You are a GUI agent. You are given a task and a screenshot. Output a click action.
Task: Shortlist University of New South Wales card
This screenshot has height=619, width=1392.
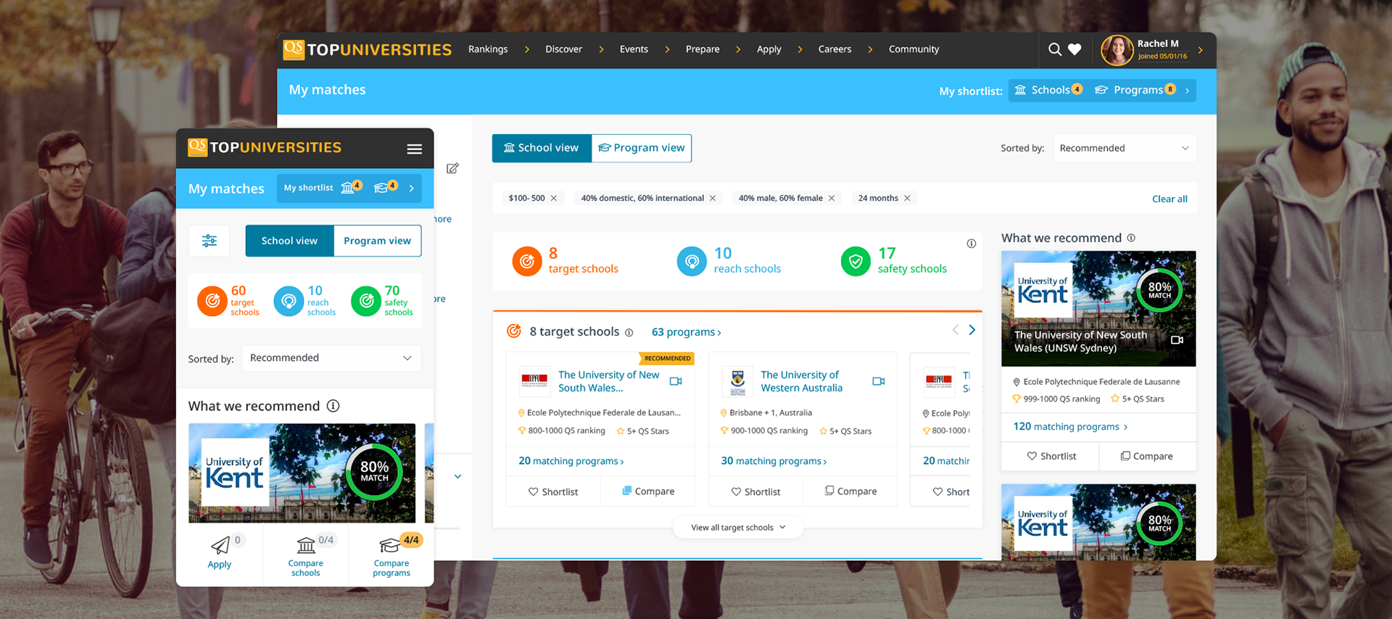click(554, 491)
